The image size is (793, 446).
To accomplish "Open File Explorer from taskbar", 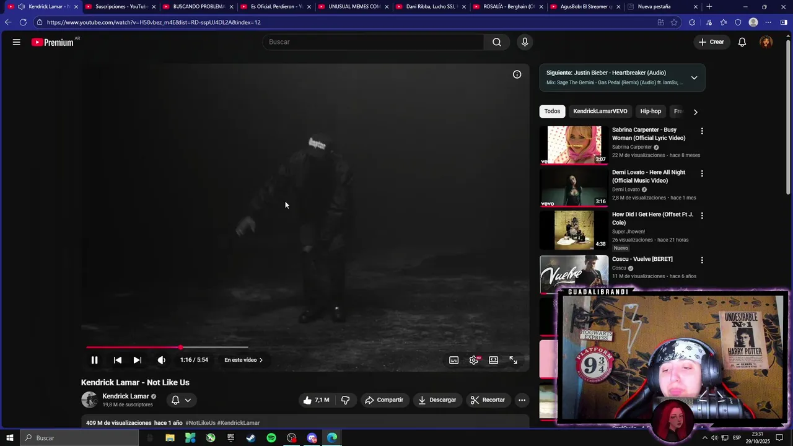I will 170,438.
